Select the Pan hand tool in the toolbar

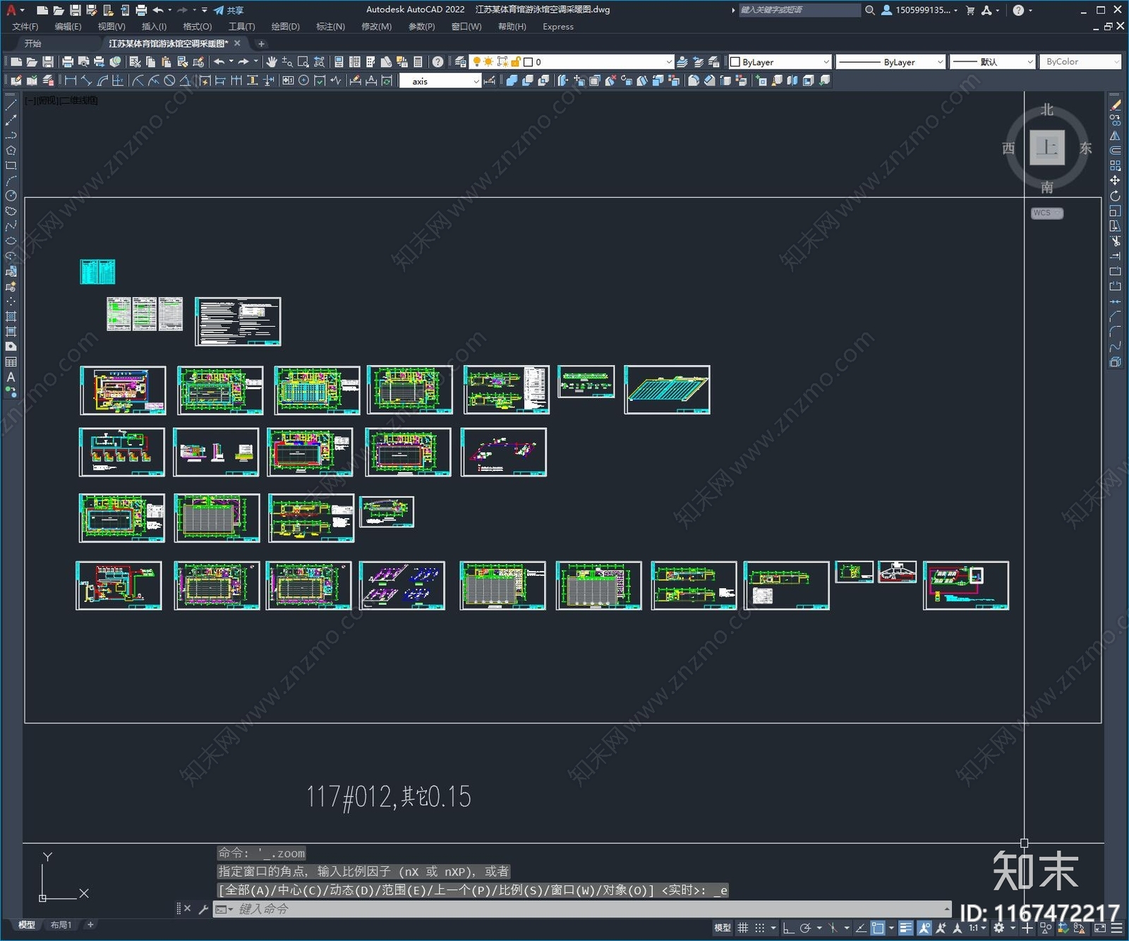tap(272, 62)
